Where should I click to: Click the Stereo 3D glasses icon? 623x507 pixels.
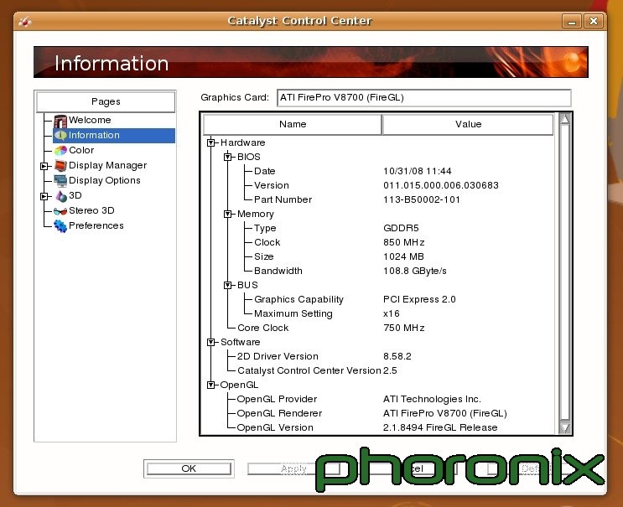(60, 211)
